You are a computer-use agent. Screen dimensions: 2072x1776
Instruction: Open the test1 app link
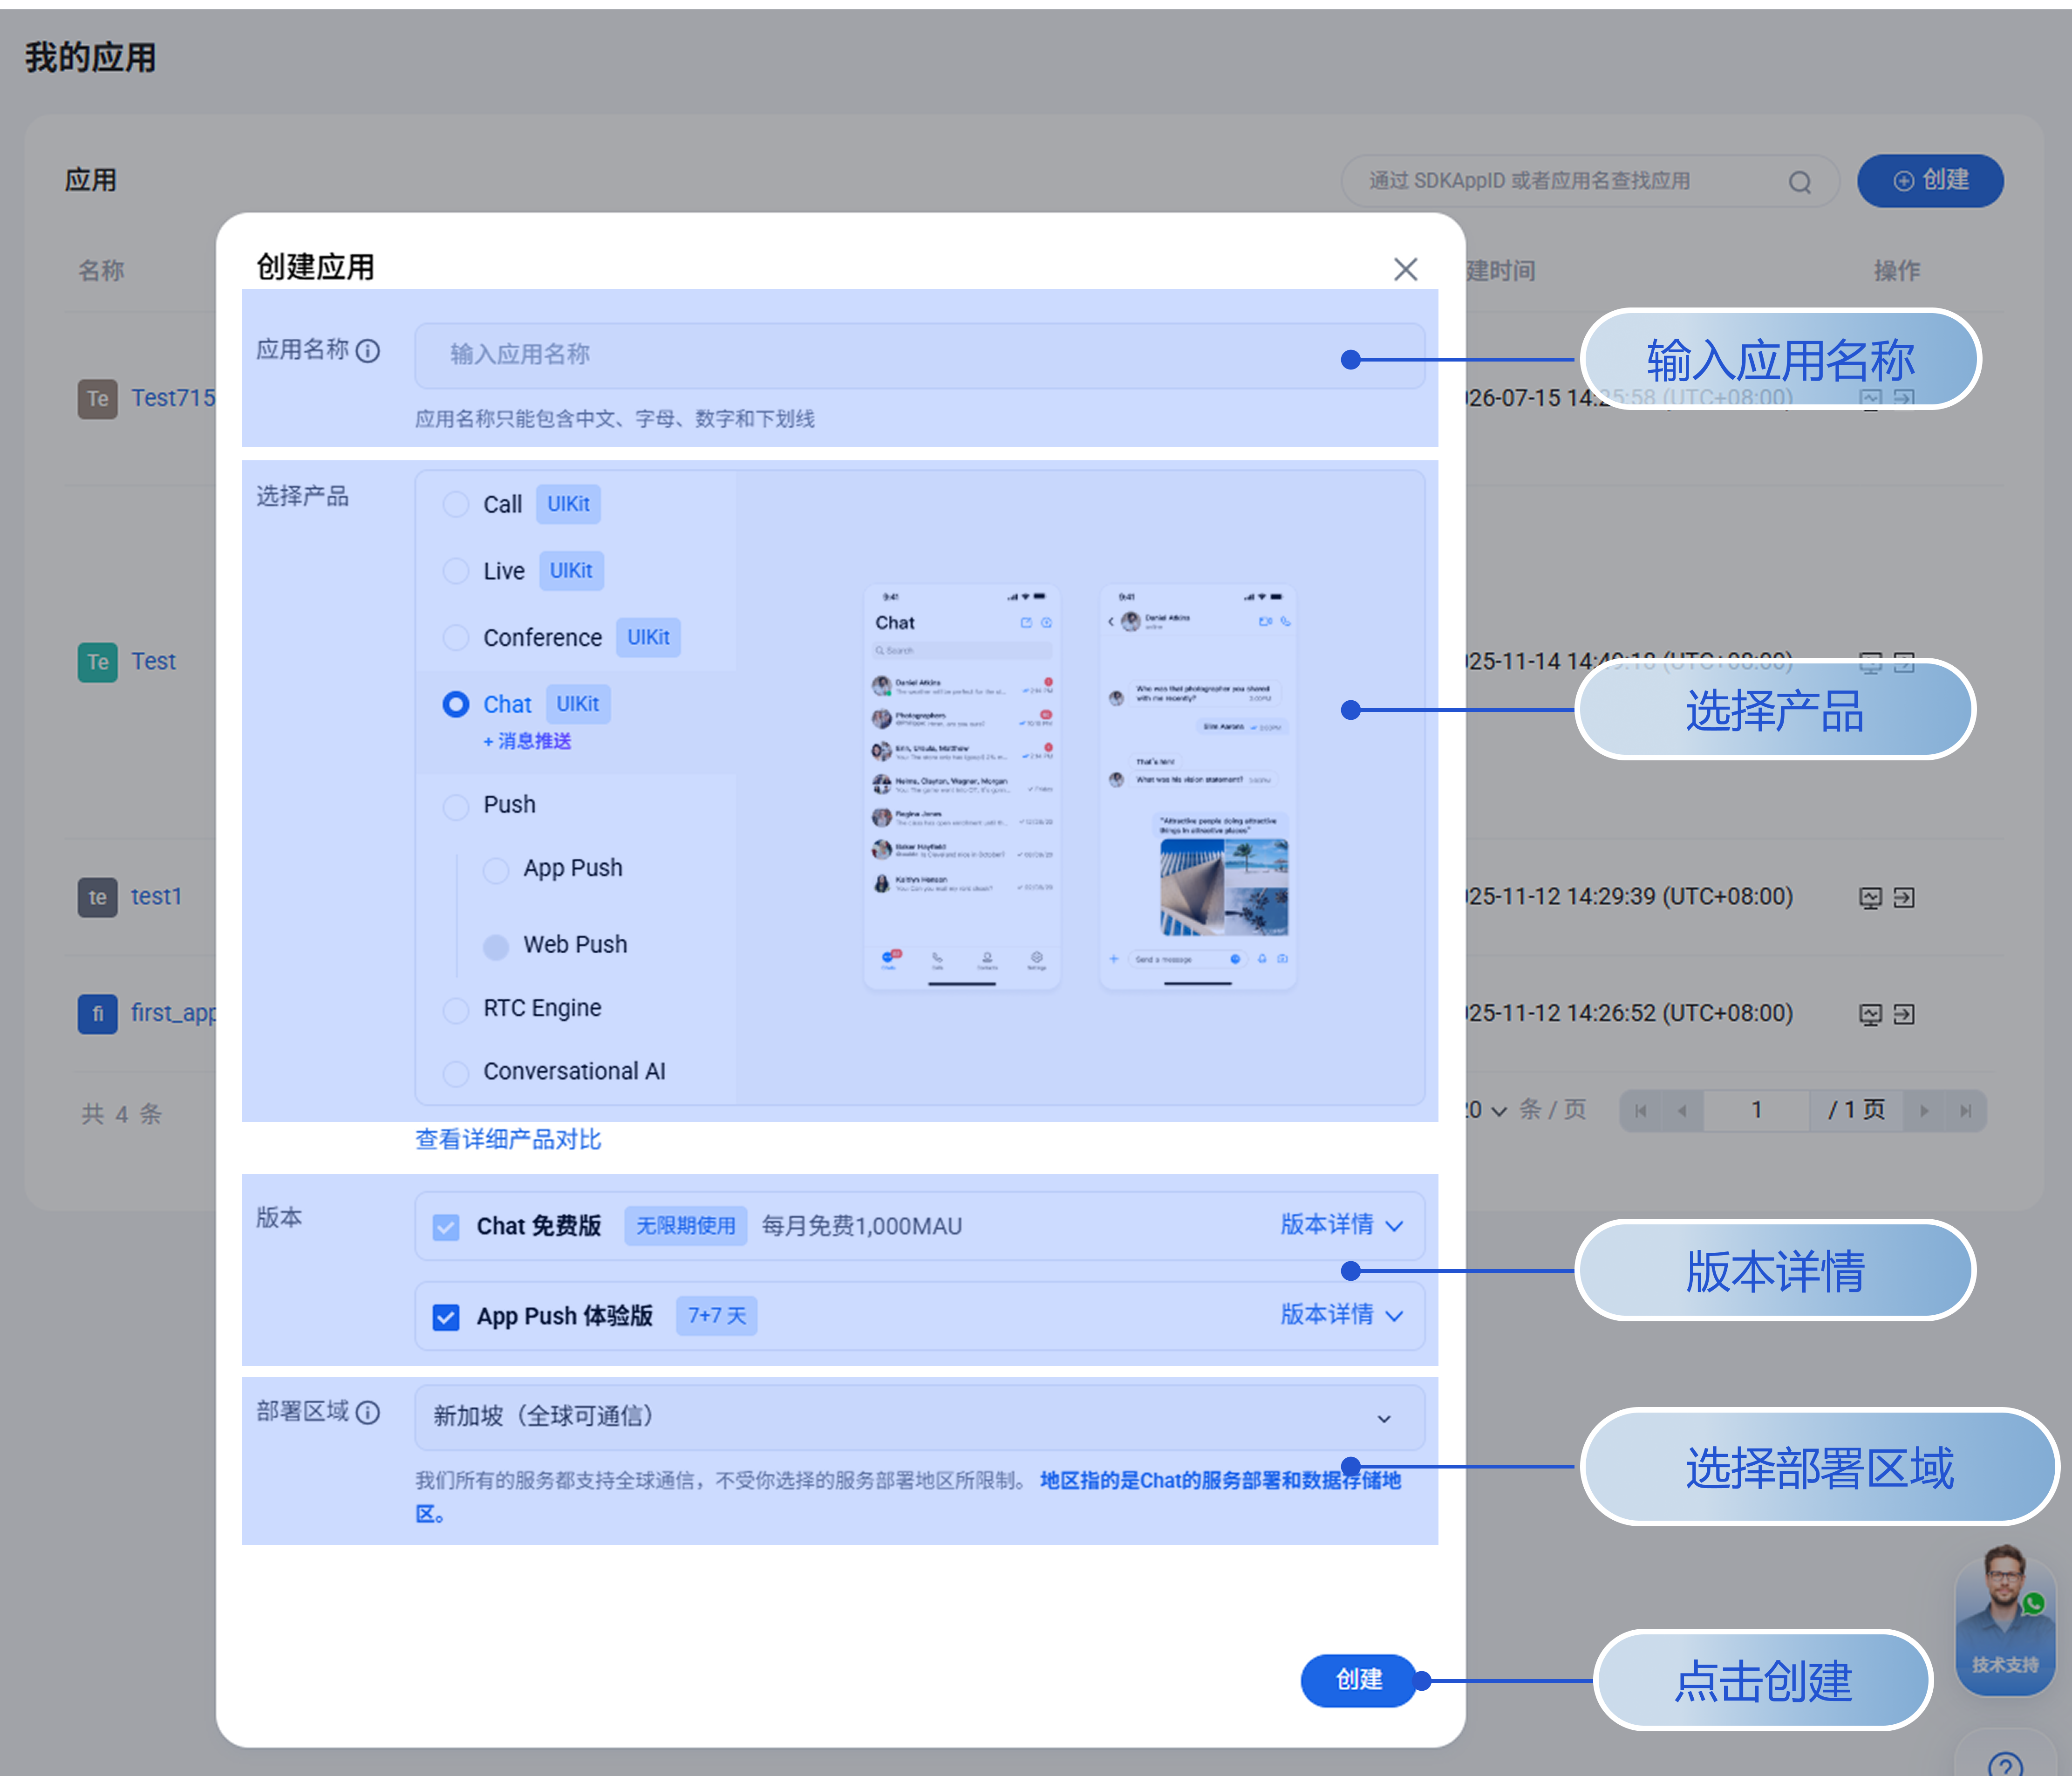pos(156,896)
